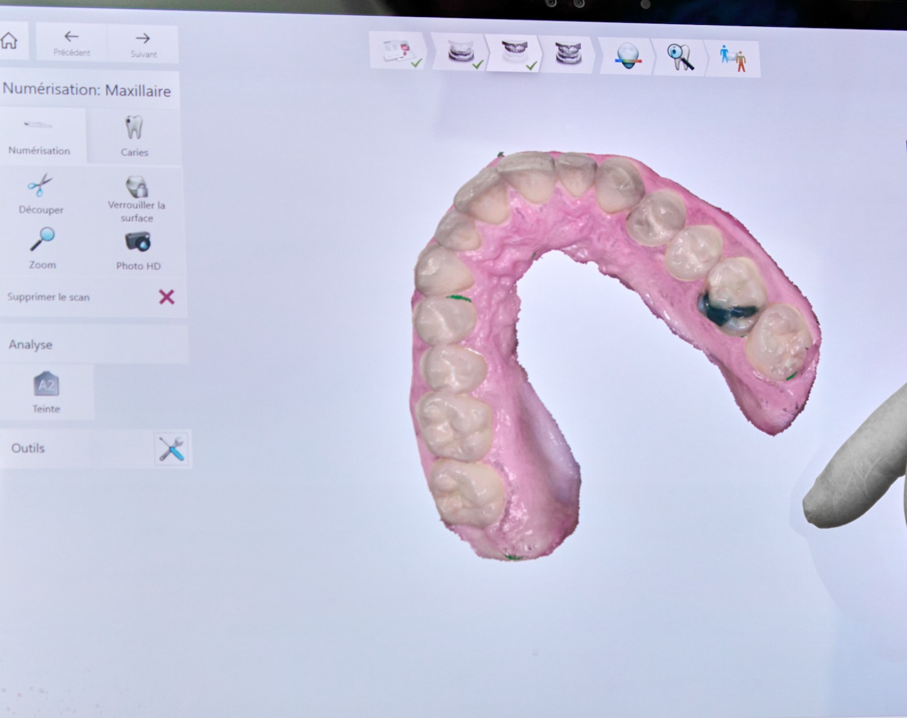This screenshot has height=718, width=907.
Task: Open the bite scan step icon
Action: tap(568, 54)
